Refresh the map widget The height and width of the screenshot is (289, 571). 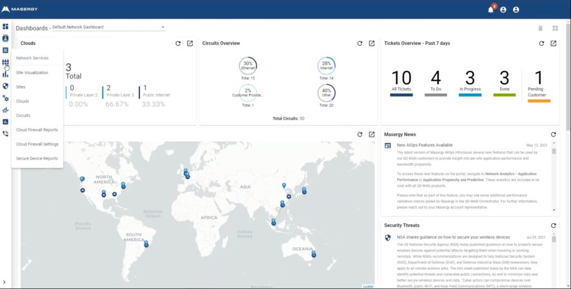click(360, 134)
